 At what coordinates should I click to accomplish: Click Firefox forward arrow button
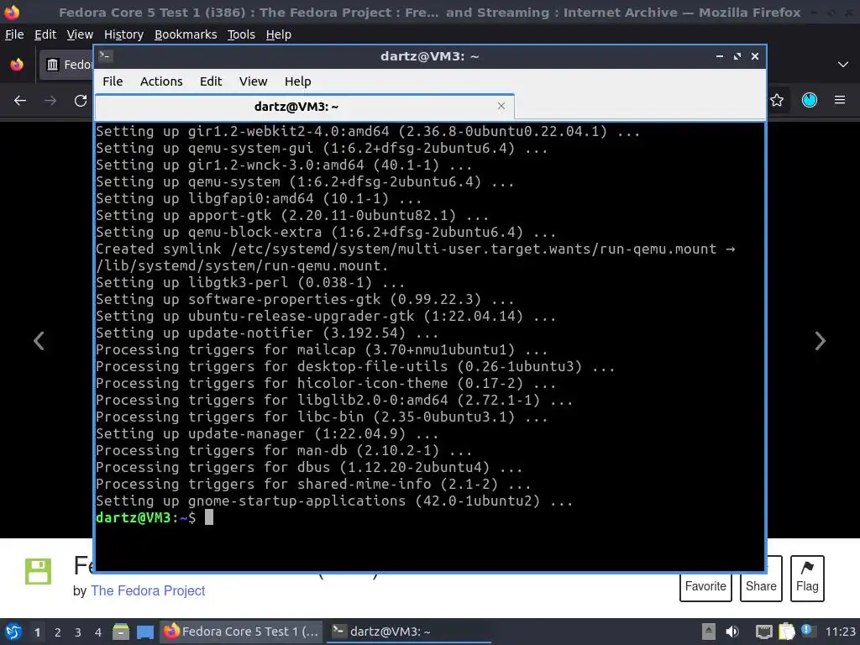click(x=50, y=101)
